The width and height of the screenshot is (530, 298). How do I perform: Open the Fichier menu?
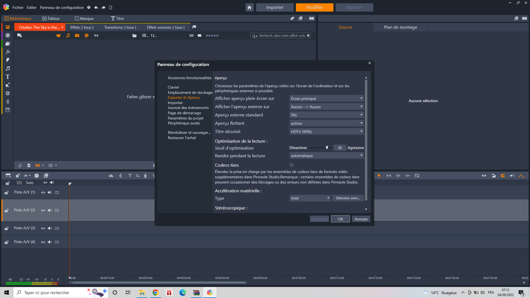(18, 7)
